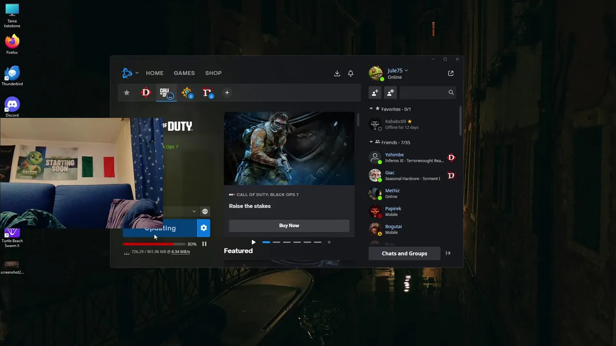Select the red T game icon tab
Viewport: 616px width, 346px height.
tap(207, 92)
